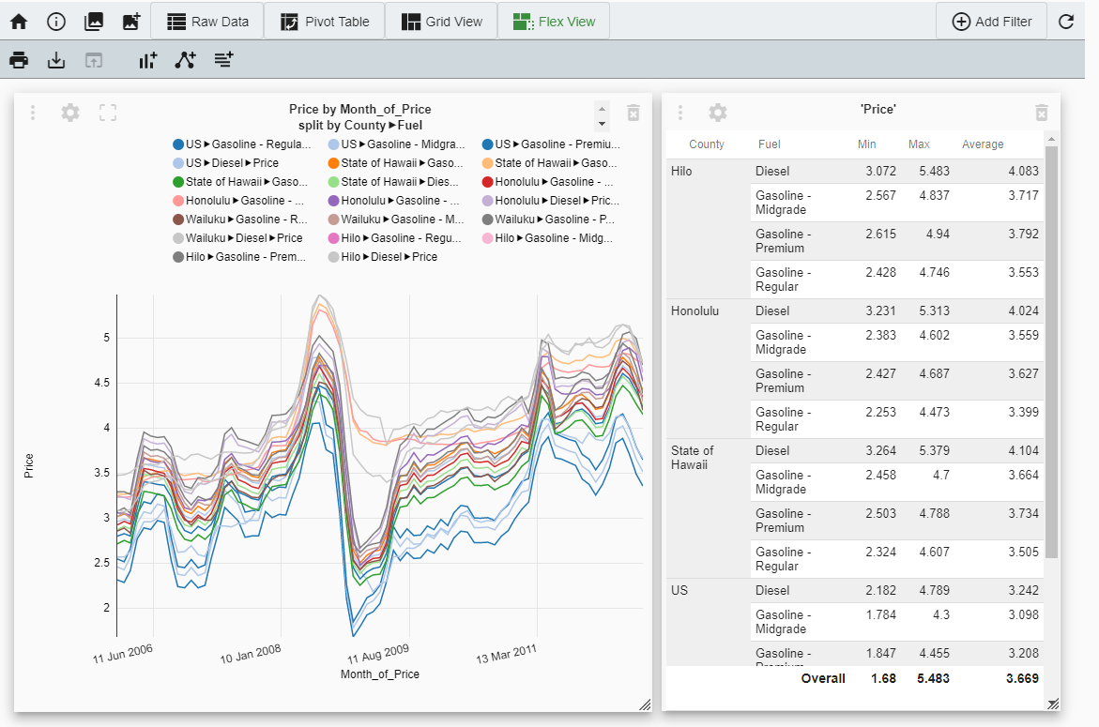Viewport: 1099px width, 727px height.
Task: Sort table by Min column header
Action: (866, 144)
